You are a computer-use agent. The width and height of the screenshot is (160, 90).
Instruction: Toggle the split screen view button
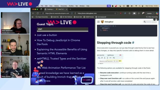coord(134,13)
